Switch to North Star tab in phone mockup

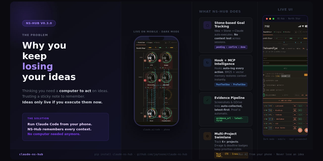point(141,43)
